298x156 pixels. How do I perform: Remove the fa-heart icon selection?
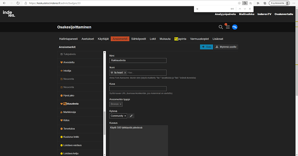[x=125, y=72]
